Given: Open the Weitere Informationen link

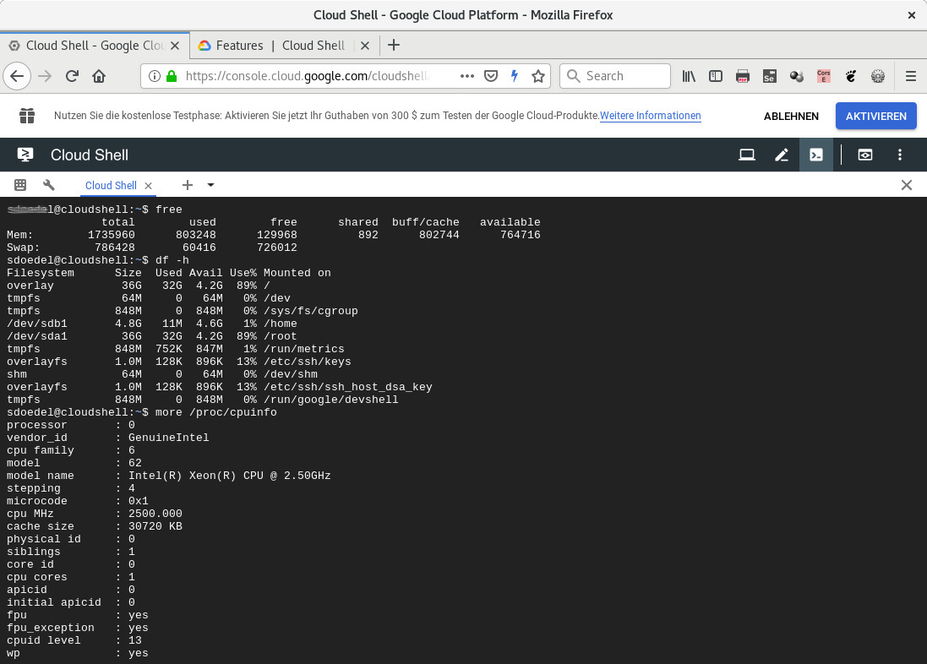Looking at the screenshot, I should coord(651,116).
